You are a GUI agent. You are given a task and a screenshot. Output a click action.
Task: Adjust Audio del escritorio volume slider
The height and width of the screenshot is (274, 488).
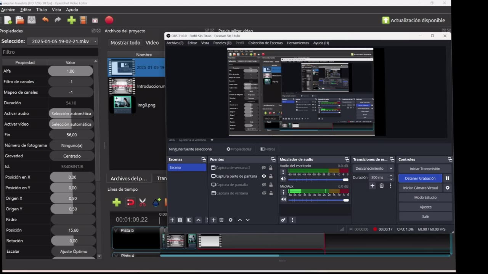point(318,180)
